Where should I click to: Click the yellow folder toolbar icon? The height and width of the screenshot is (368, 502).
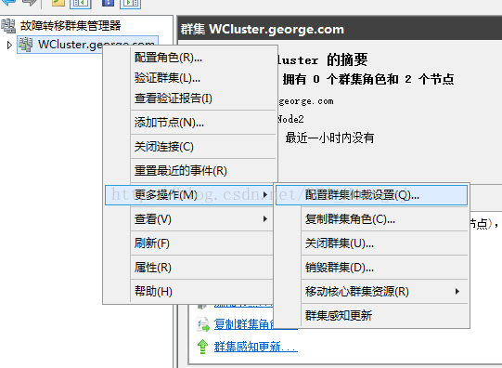coord(58,3)
